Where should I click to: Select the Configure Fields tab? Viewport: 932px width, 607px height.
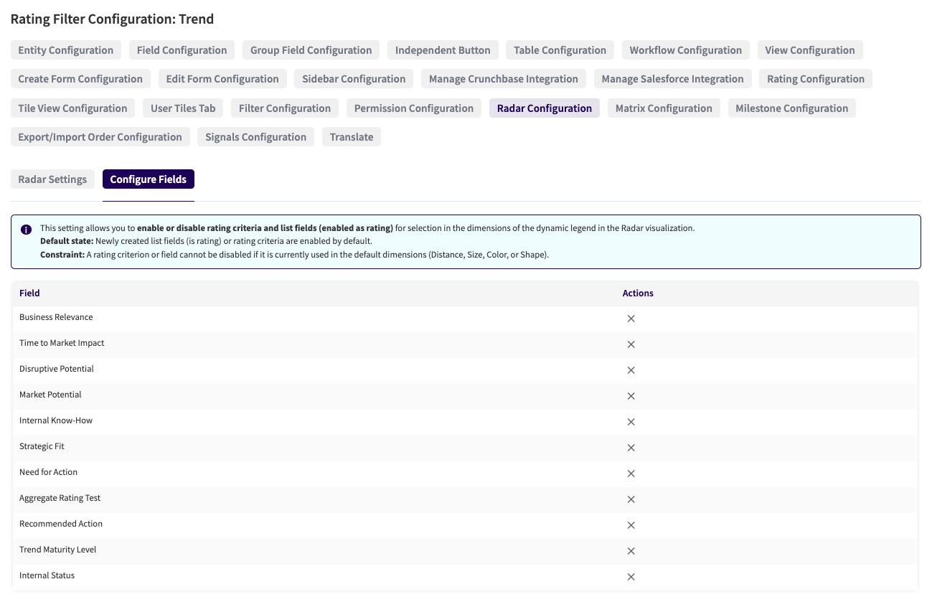(148, 179)
